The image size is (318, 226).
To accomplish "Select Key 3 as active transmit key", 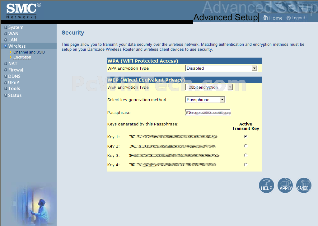I will coord(246,155).
